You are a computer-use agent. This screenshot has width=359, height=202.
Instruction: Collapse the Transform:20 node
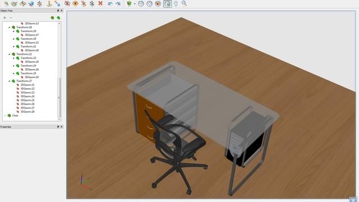click(13, 39)
